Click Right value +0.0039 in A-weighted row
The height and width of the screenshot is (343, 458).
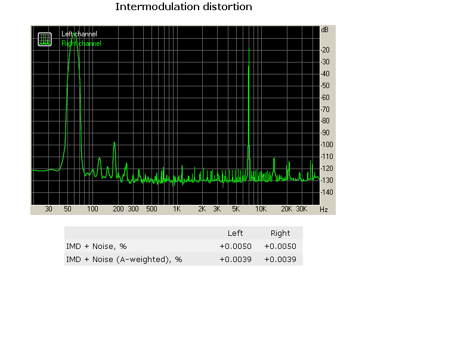click(x=280, y=259)
